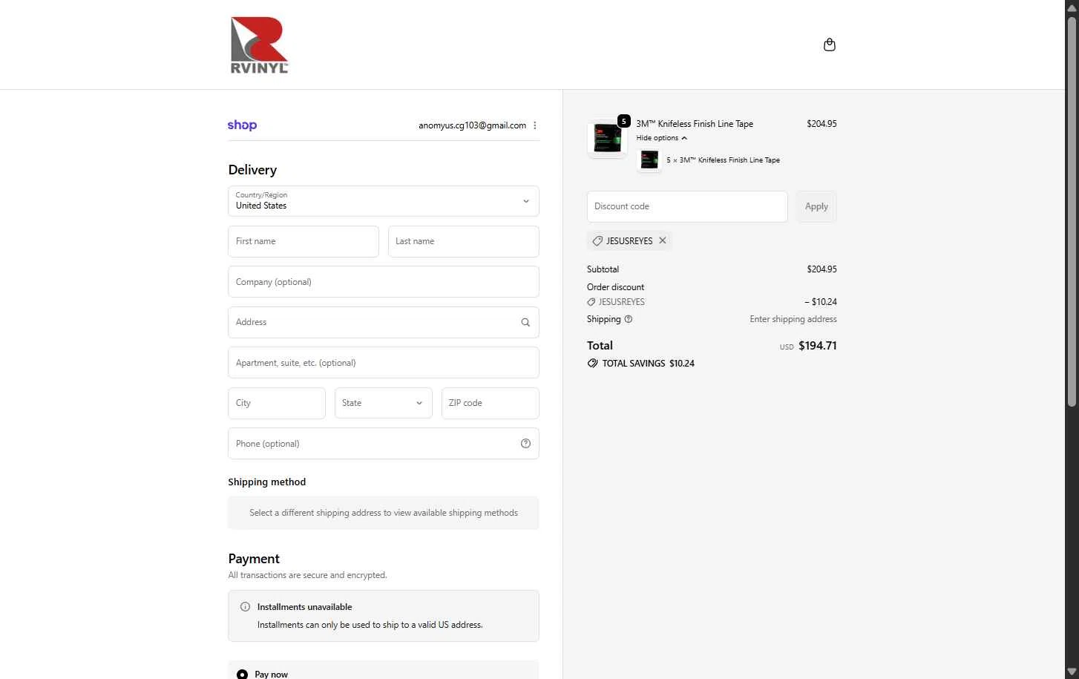Click the page vertical scrollbar
The width and height of the screenshot is (1079, 679).
pyautogui.click(x=1072, y=211)
